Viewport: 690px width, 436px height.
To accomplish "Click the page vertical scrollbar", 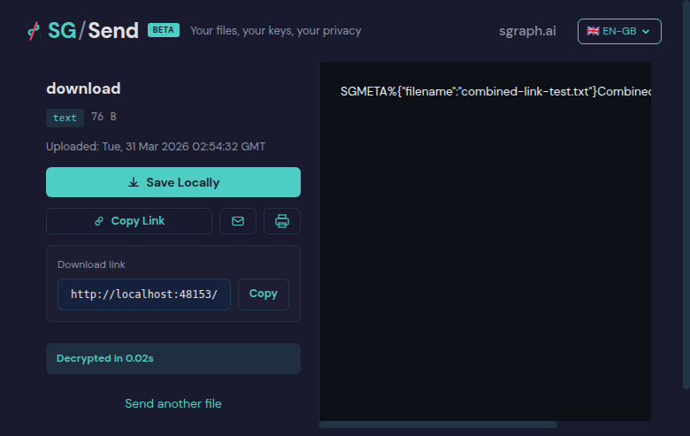I will [x=686, y=194].
